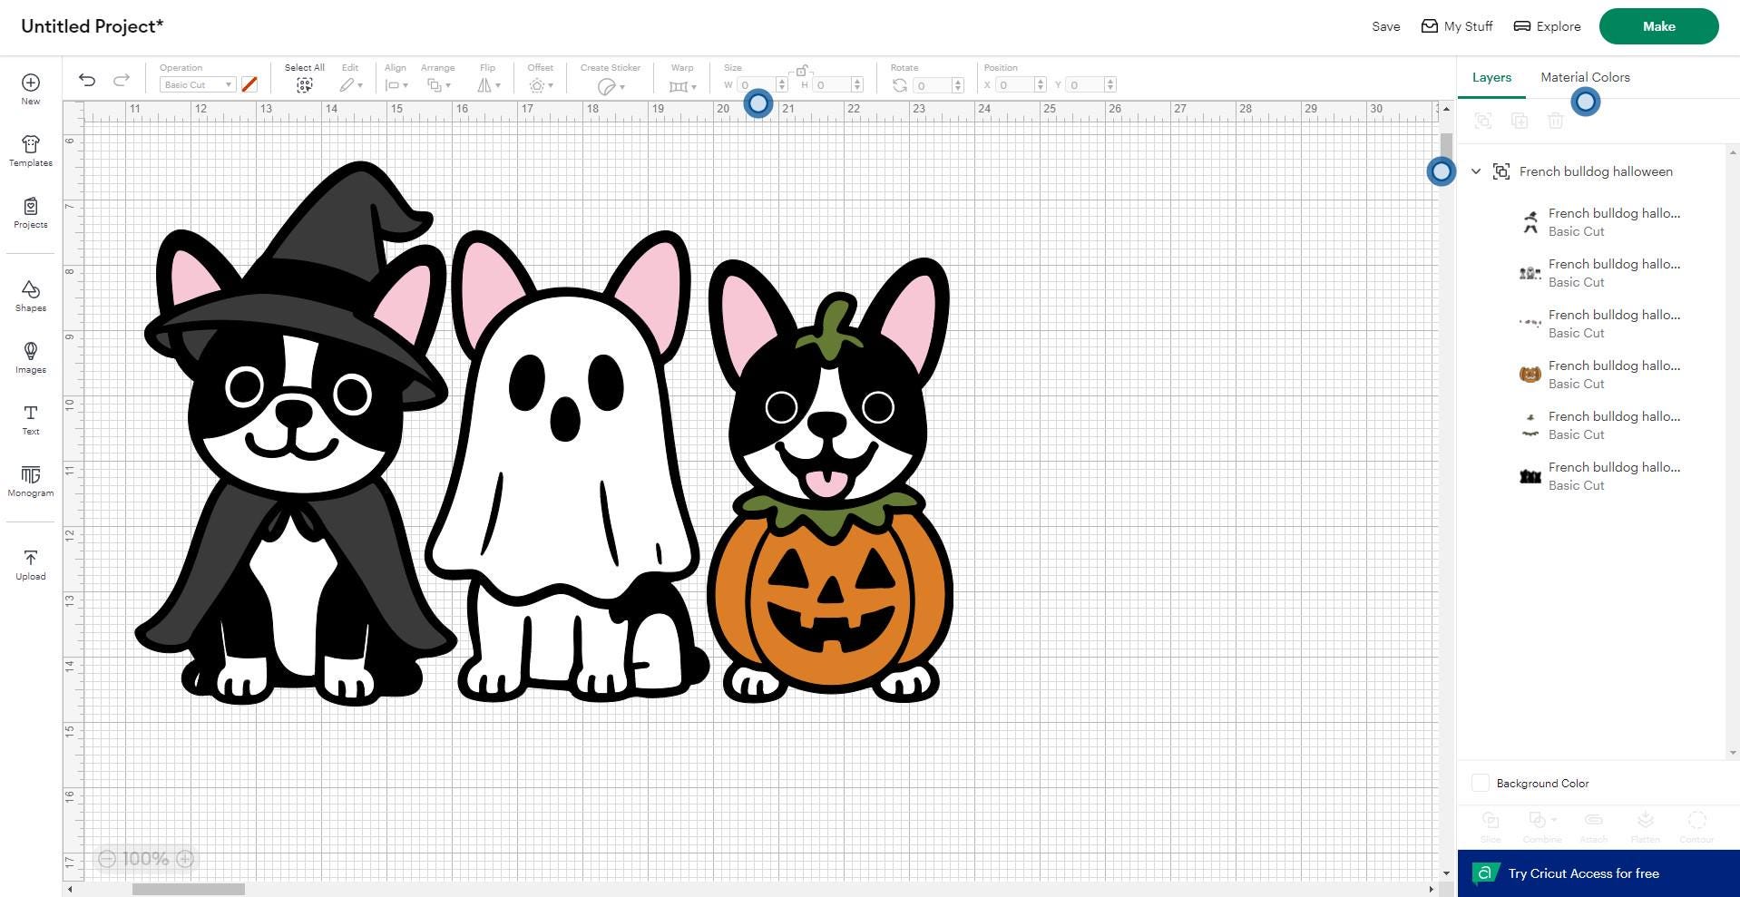Click the operation color swatch beside Basic Cut
The height and width of the screenshot is (897, 1740).
pyautogui.click(x=249, y=84)
